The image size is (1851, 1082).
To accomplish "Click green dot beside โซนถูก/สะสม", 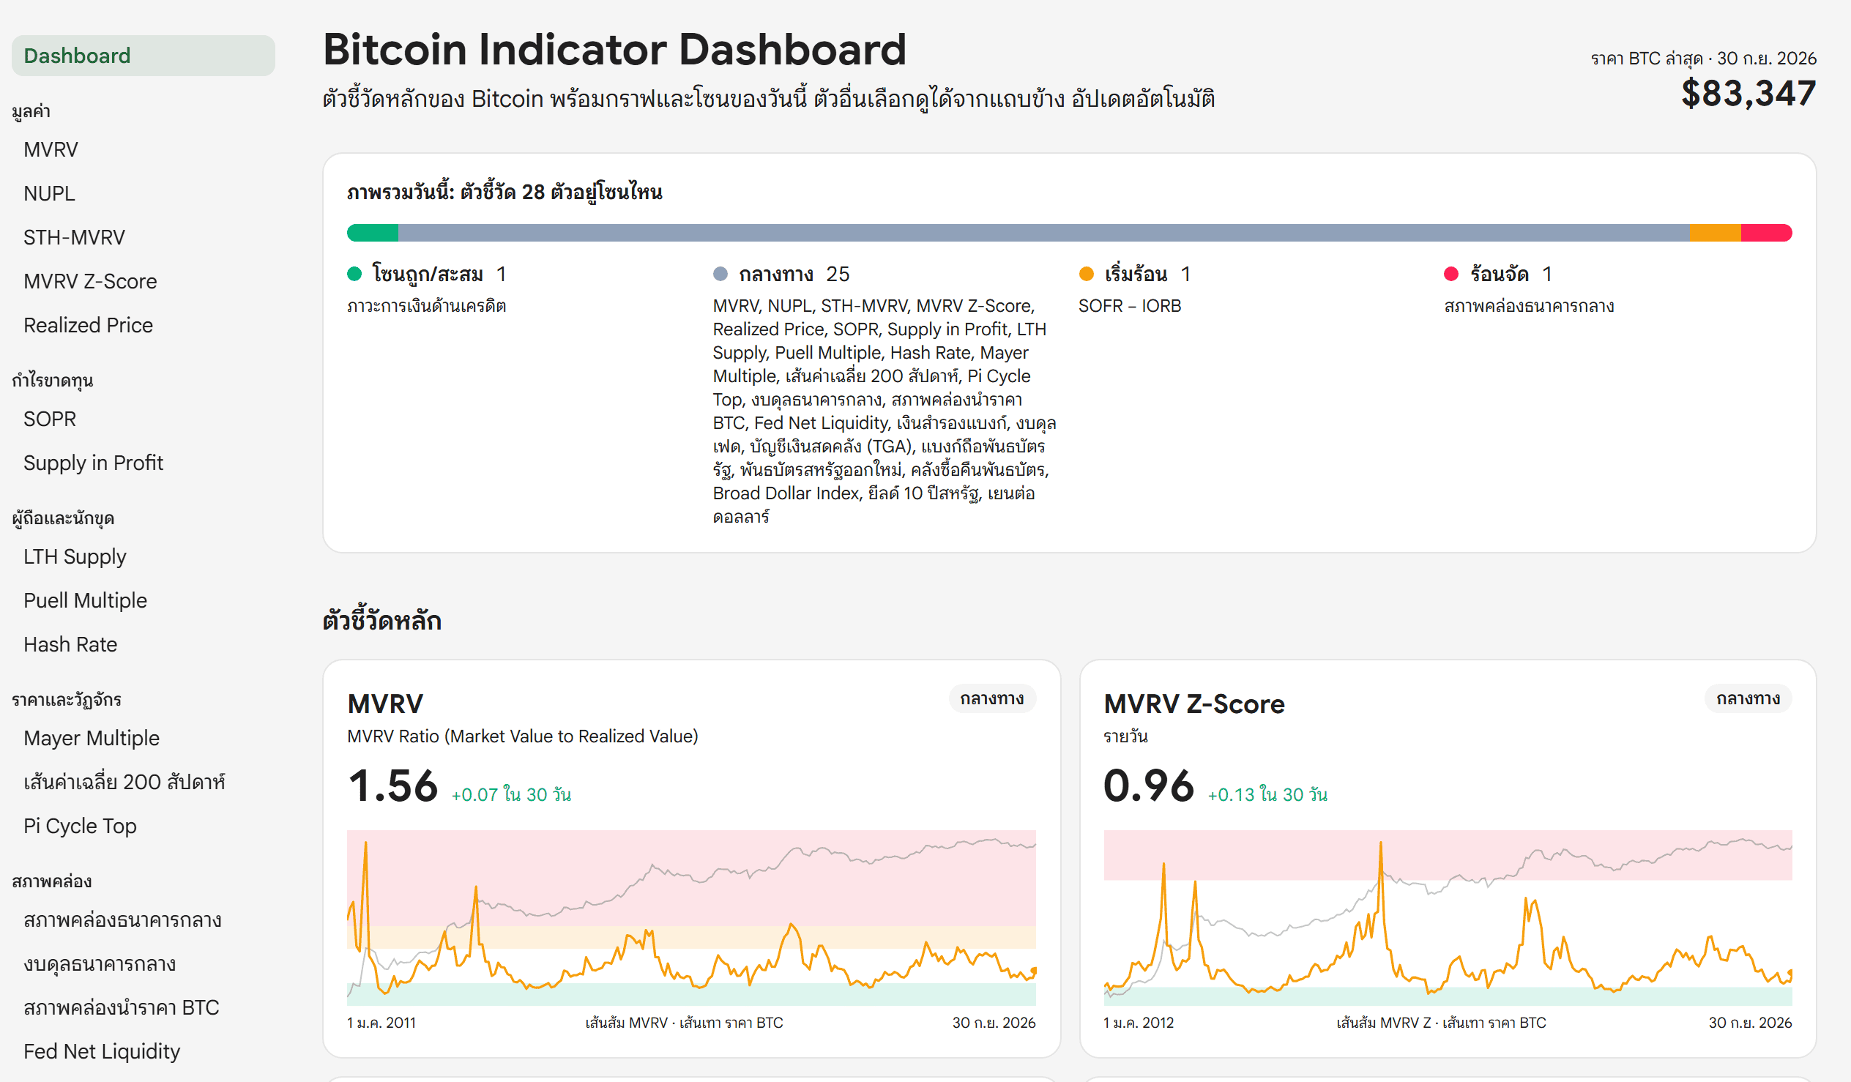I will click(x=354, y=274).
